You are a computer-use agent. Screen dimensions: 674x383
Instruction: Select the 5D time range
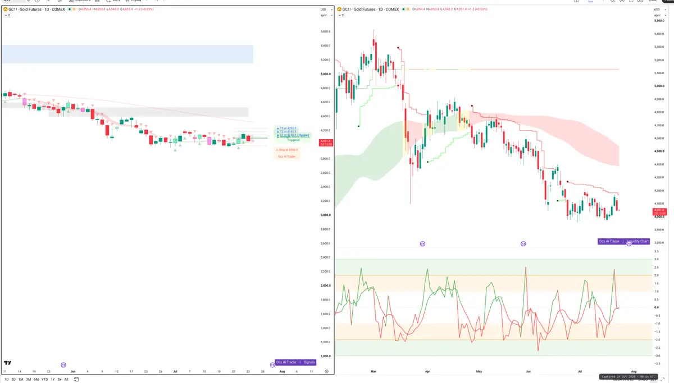13,380
